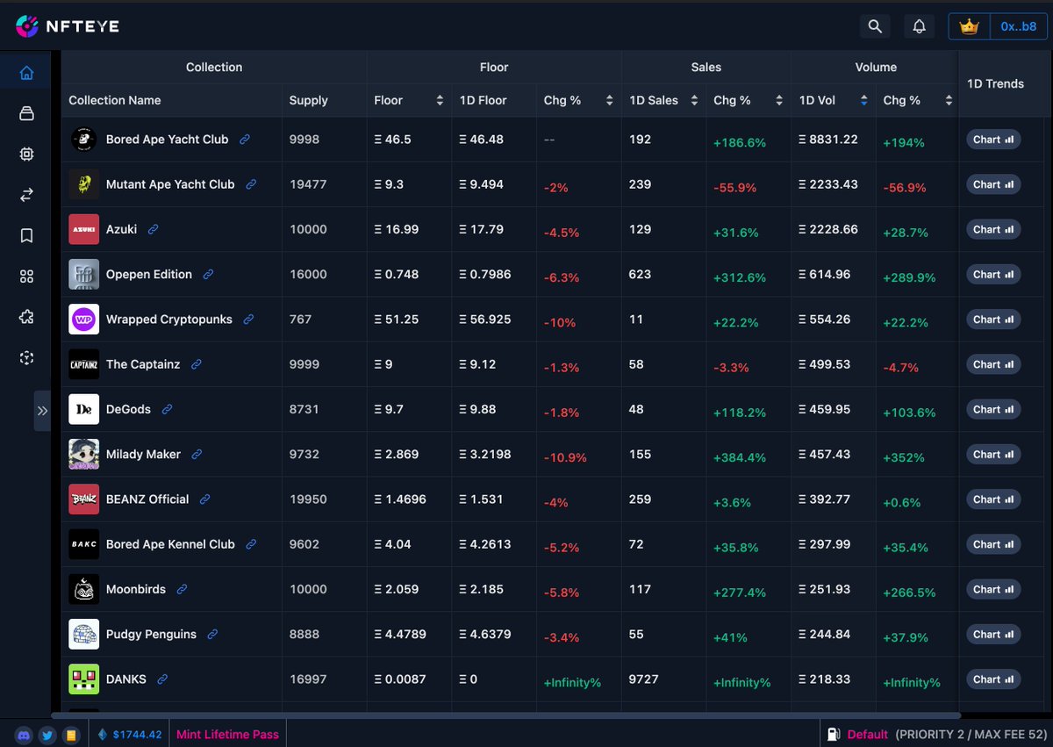1053x747 pixels.
Task: Open Chart for Azuki
Action: coord(993,229)
